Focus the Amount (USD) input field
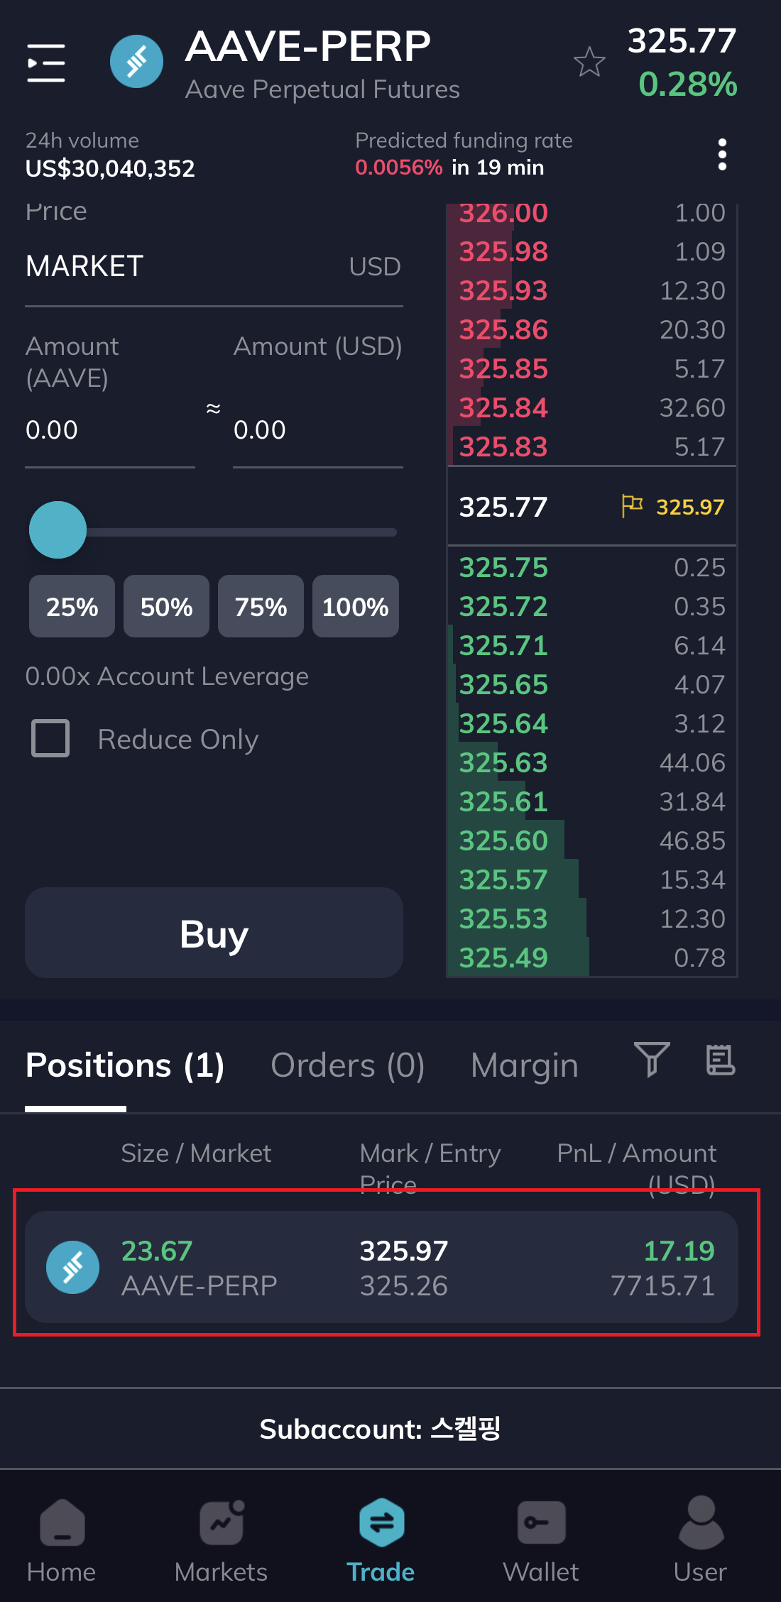 pyautogui.click(x=318, y=430)
